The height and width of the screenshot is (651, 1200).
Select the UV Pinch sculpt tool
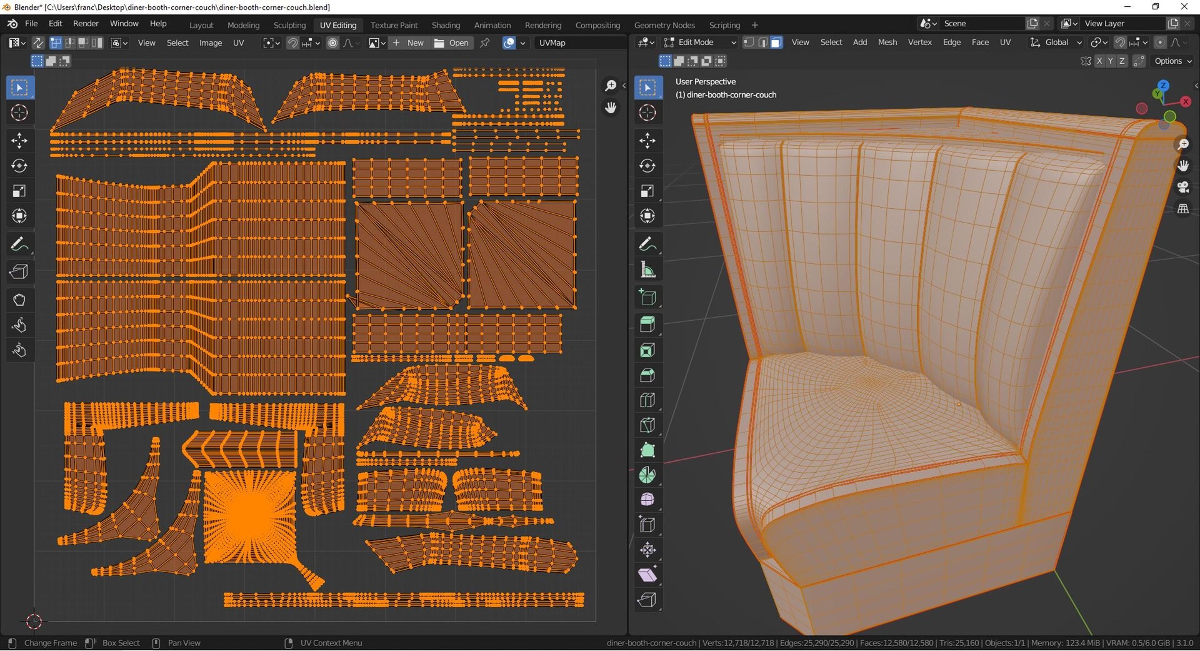(19, 350)
